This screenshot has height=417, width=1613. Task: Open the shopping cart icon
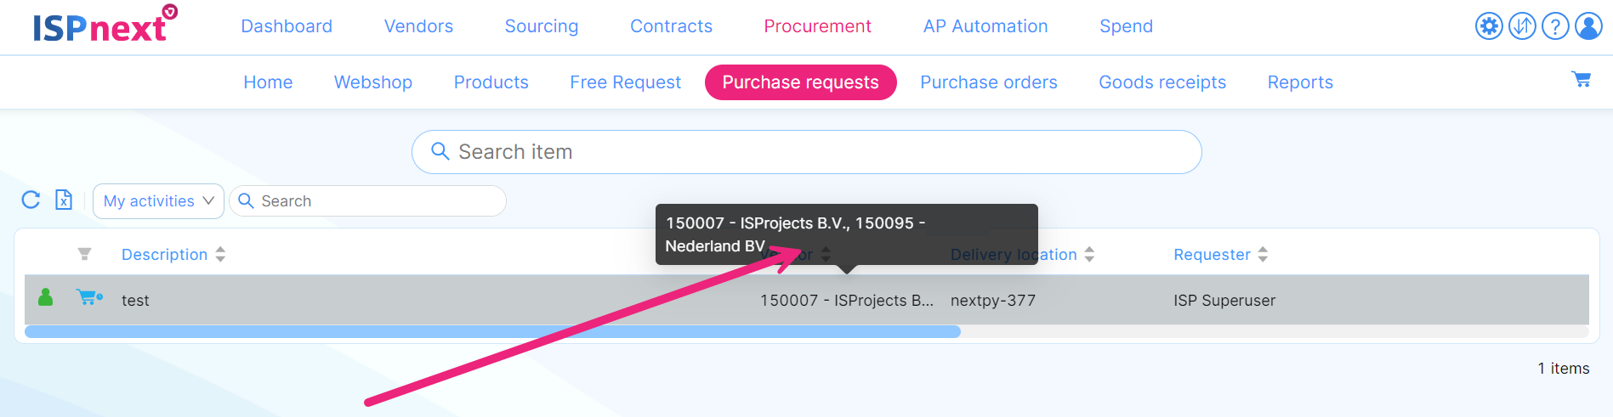(x=1582, y=80)
